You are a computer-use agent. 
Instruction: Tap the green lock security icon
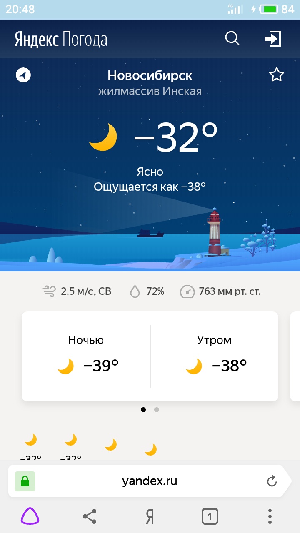pos(25,481)
